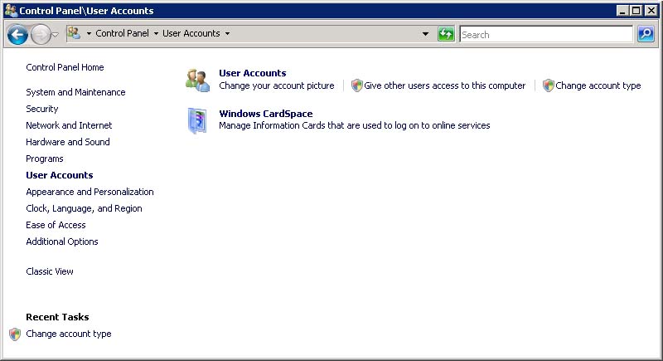The image size is (663, 361).
Task: Go back with the blue Back arrow
Action: click(17, 34)
